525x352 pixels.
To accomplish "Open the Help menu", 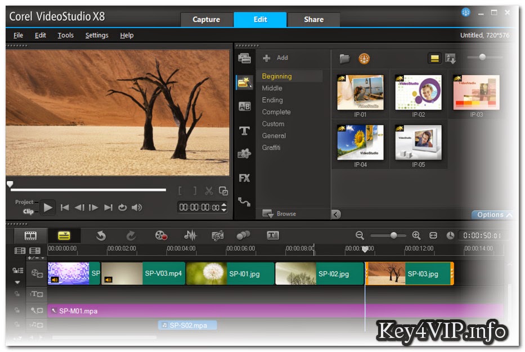I will tap(127, 35).
